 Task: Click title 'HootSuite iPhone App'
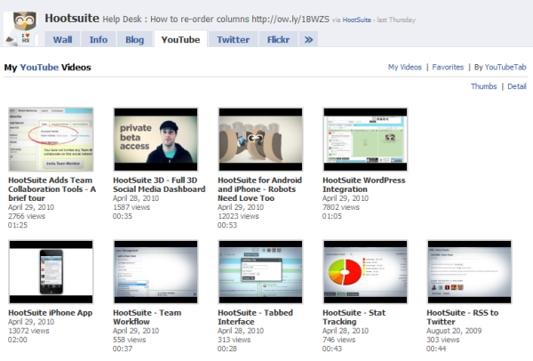click(x=51, y=313)
